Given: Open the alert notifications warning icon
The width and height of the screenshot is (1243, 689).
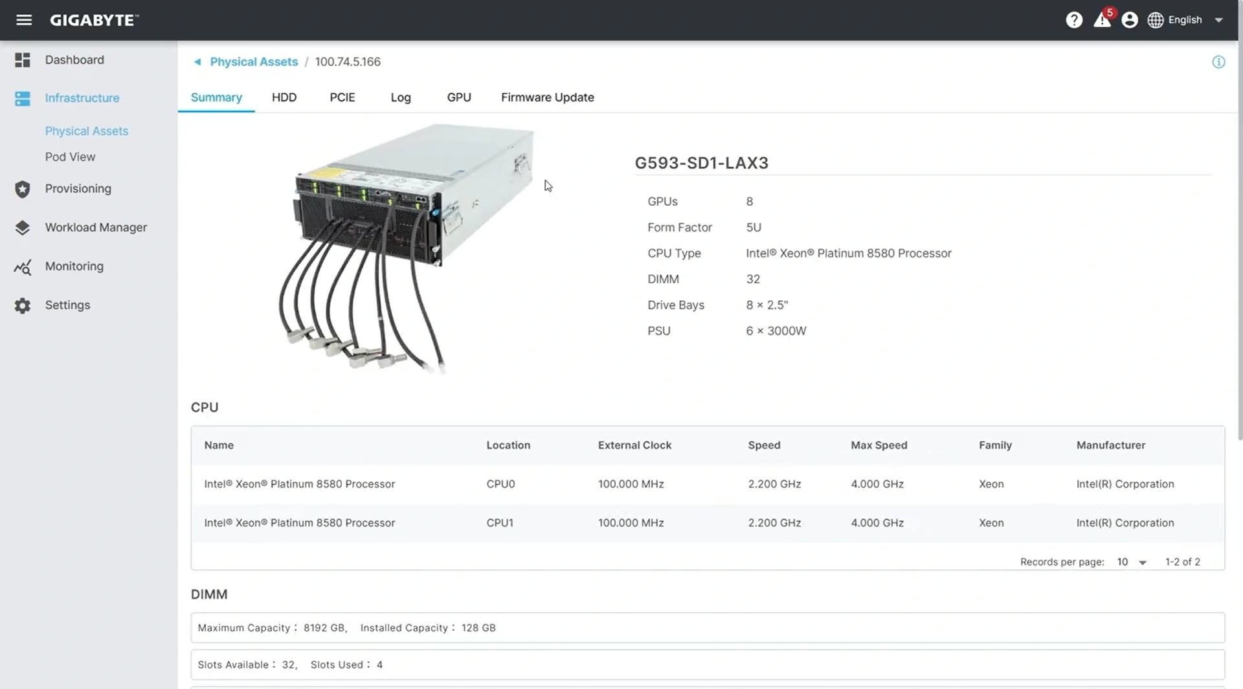Looking at the screenshot, I should [1102, 20].
